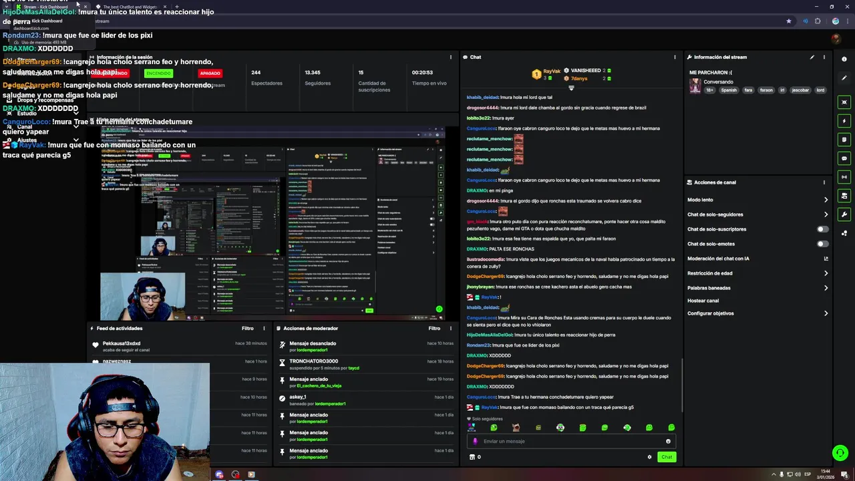Screen dimensions: 855x481
Task: Open the taskbar clock showing 15:44
Action: pyautogui.click(x=826, y=475)
